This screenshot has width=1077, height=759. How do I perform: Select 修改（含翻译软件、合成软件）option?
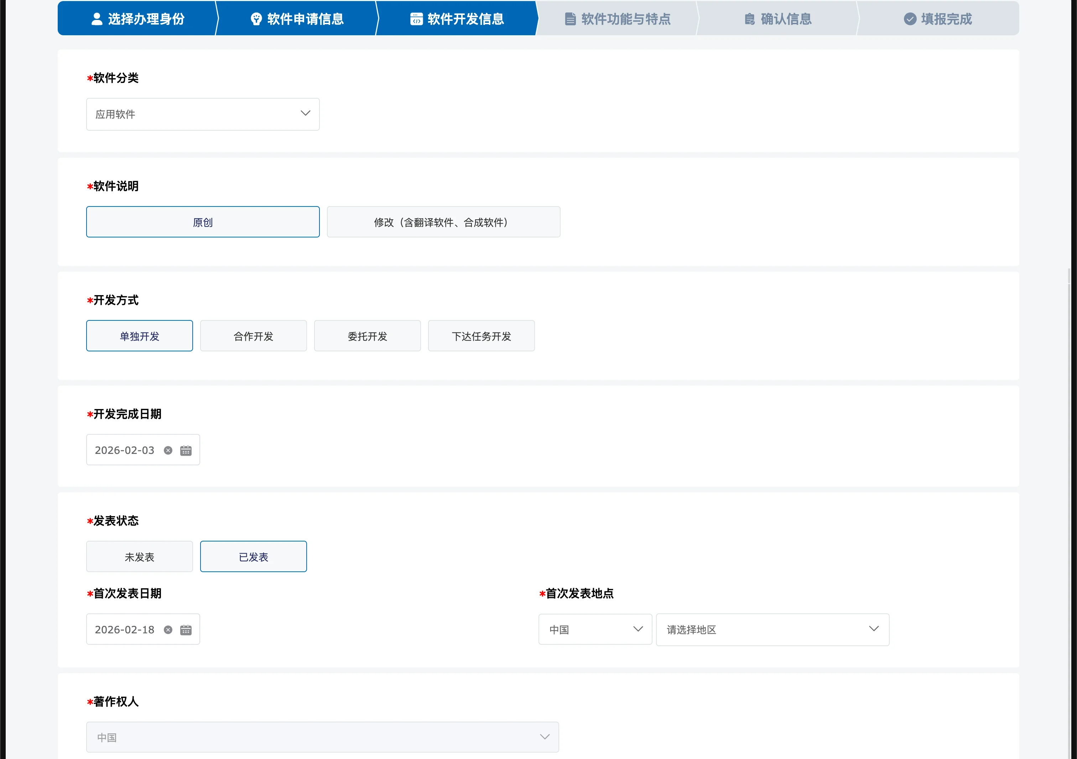[x=443, y=222]
